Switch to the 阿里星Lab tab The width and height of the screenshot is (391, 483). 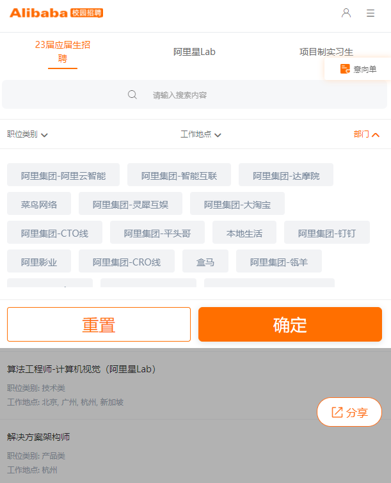tap(194, 52)
